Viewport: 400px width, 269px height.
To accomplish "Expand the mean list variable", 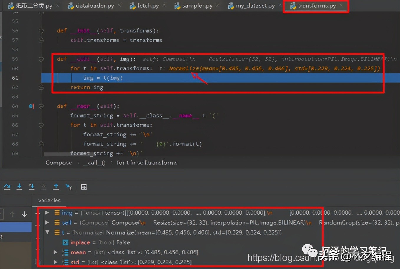I will click(x=55, y=252).
